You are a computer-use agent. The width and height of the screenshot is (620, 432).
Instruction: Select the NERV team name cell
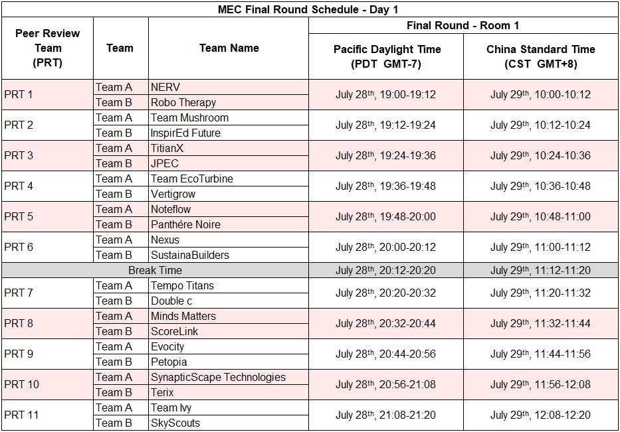pyautogui.click(x=166, y=87)
